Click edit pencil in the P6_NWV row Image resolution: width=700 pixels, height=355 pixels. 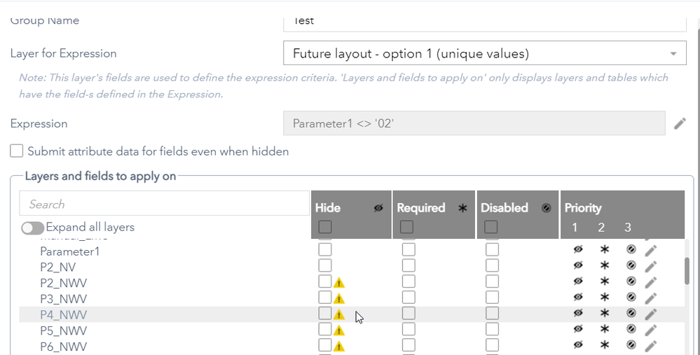tap(651, 346)
